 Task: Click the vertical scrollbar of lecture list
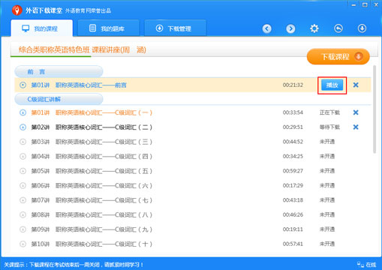pyautogui.click(x=374, y=109)
